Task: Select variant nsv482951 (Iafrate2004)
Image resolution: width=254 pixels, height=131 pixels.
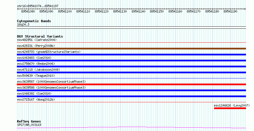Action: pyautogui.click(x=37, y=40)
